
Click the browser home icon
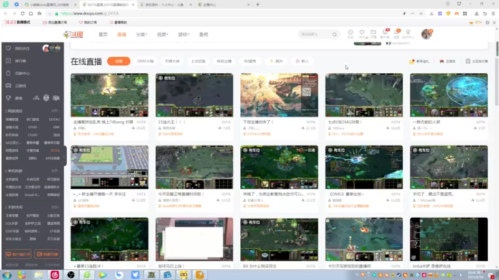pyautogui.click(x=31, y=14)
